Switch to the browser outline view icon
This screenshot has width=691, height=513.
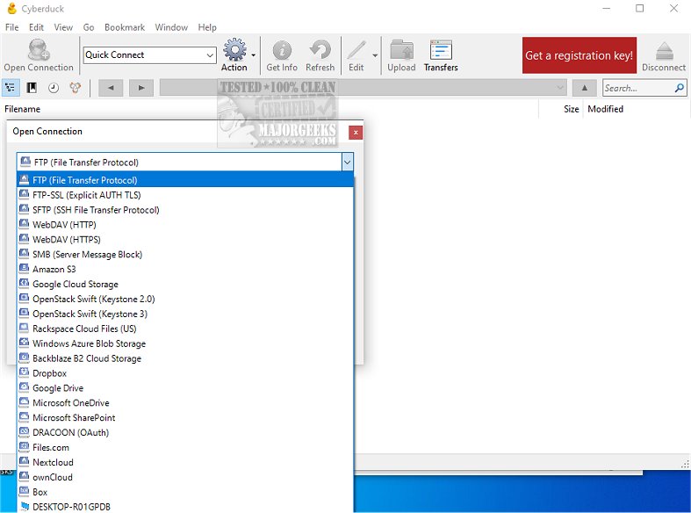pos(11,88)
